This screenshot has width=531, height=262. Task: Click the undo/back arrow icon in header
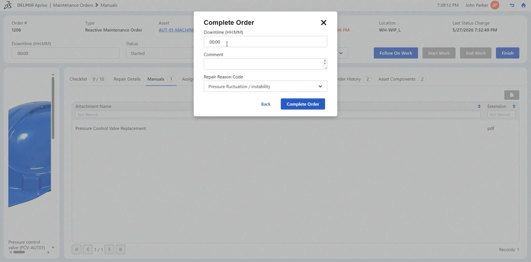click(x=512, y=5)
